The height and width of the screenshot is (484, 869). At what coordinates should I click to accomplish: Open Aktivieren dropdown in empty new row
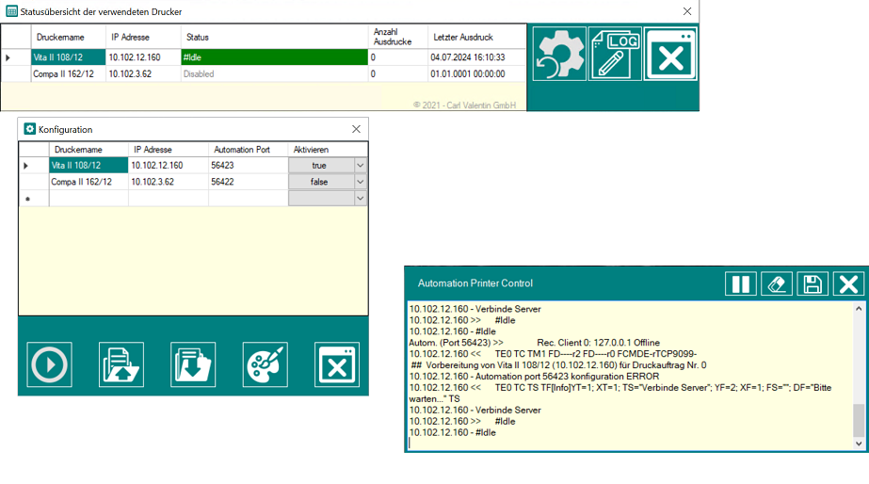(x=359, y=199)
